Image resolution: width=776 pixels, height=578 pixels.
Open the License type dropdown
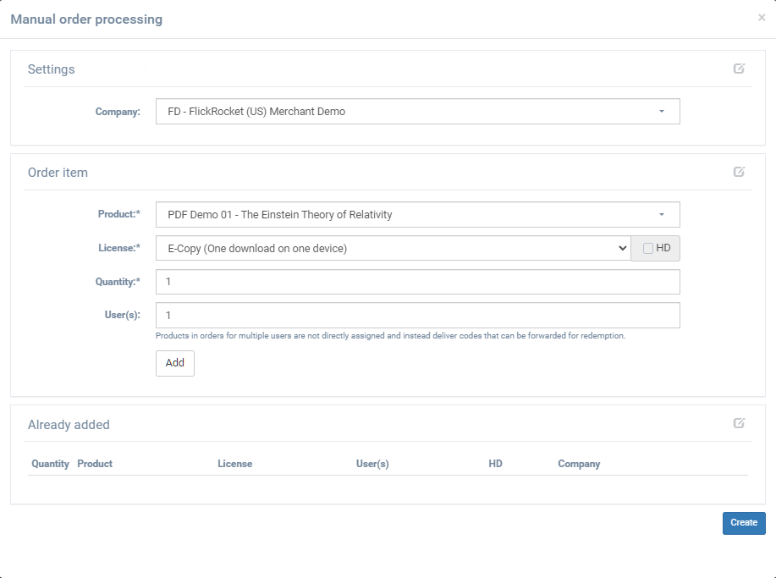pos(393,248)
